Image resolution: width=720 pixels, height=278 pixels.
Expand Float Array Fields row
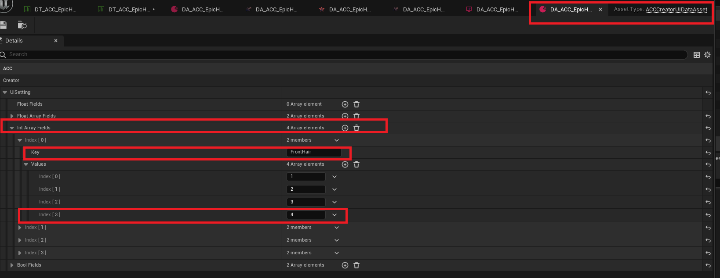click(x=12, y=116)
